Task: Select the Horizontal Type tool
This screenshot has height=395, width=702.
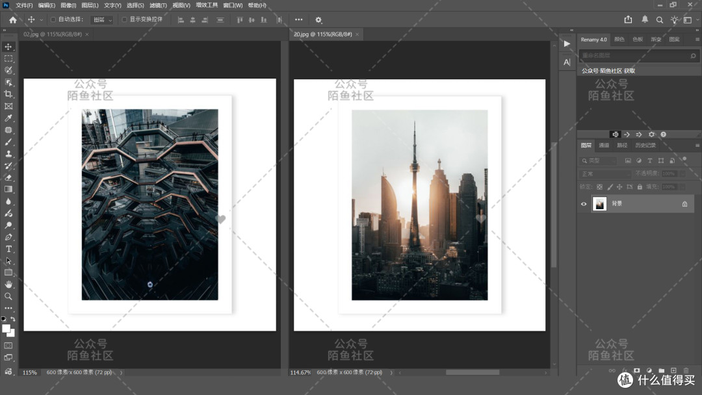Action: pyautogui.click(x=8, y=249)
